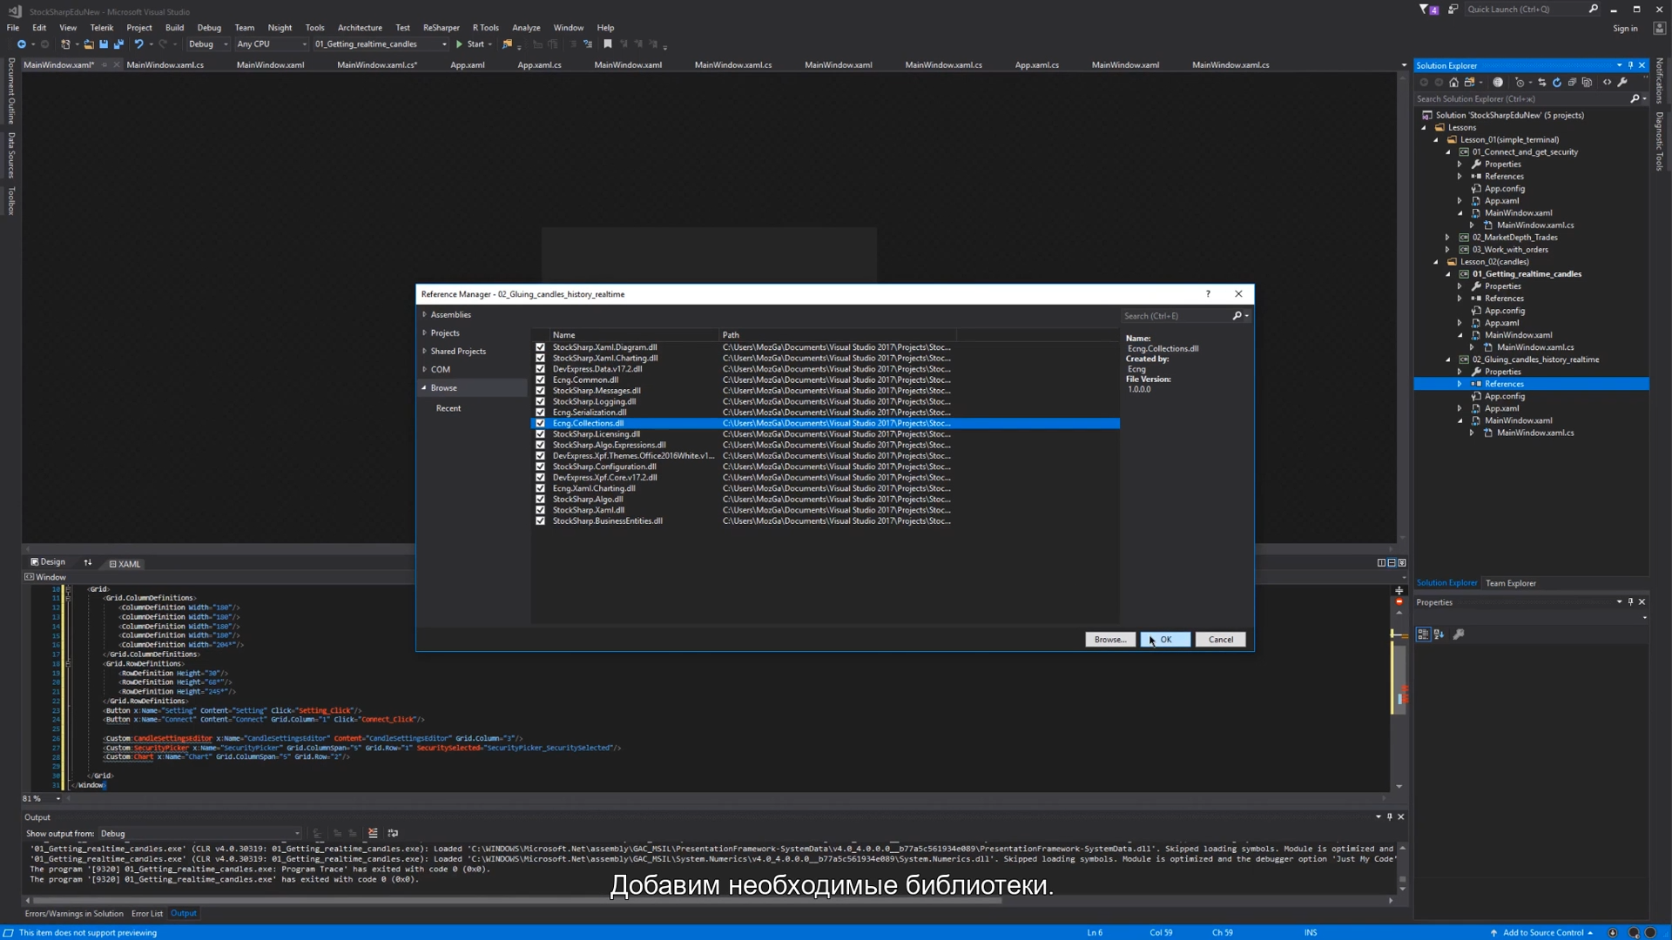Image resolution: width=1672 pixels, height=940 pixels.
Task: Click Sync with Active Document icon
Action: coord(1542,83)
